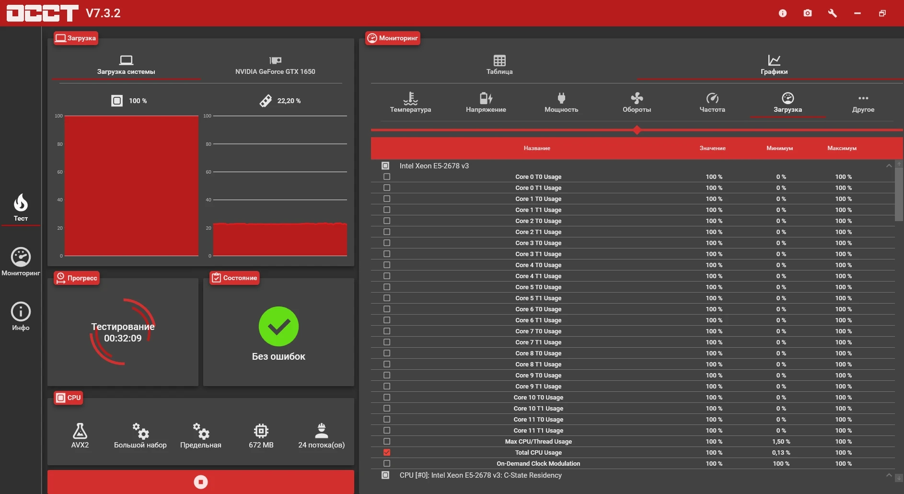This screenshot has height=494, width=904.
Task: Switch to the NVIDIA GeForce GTX 1650 tab
Action: pyautogui.click(x=275, y=65)
